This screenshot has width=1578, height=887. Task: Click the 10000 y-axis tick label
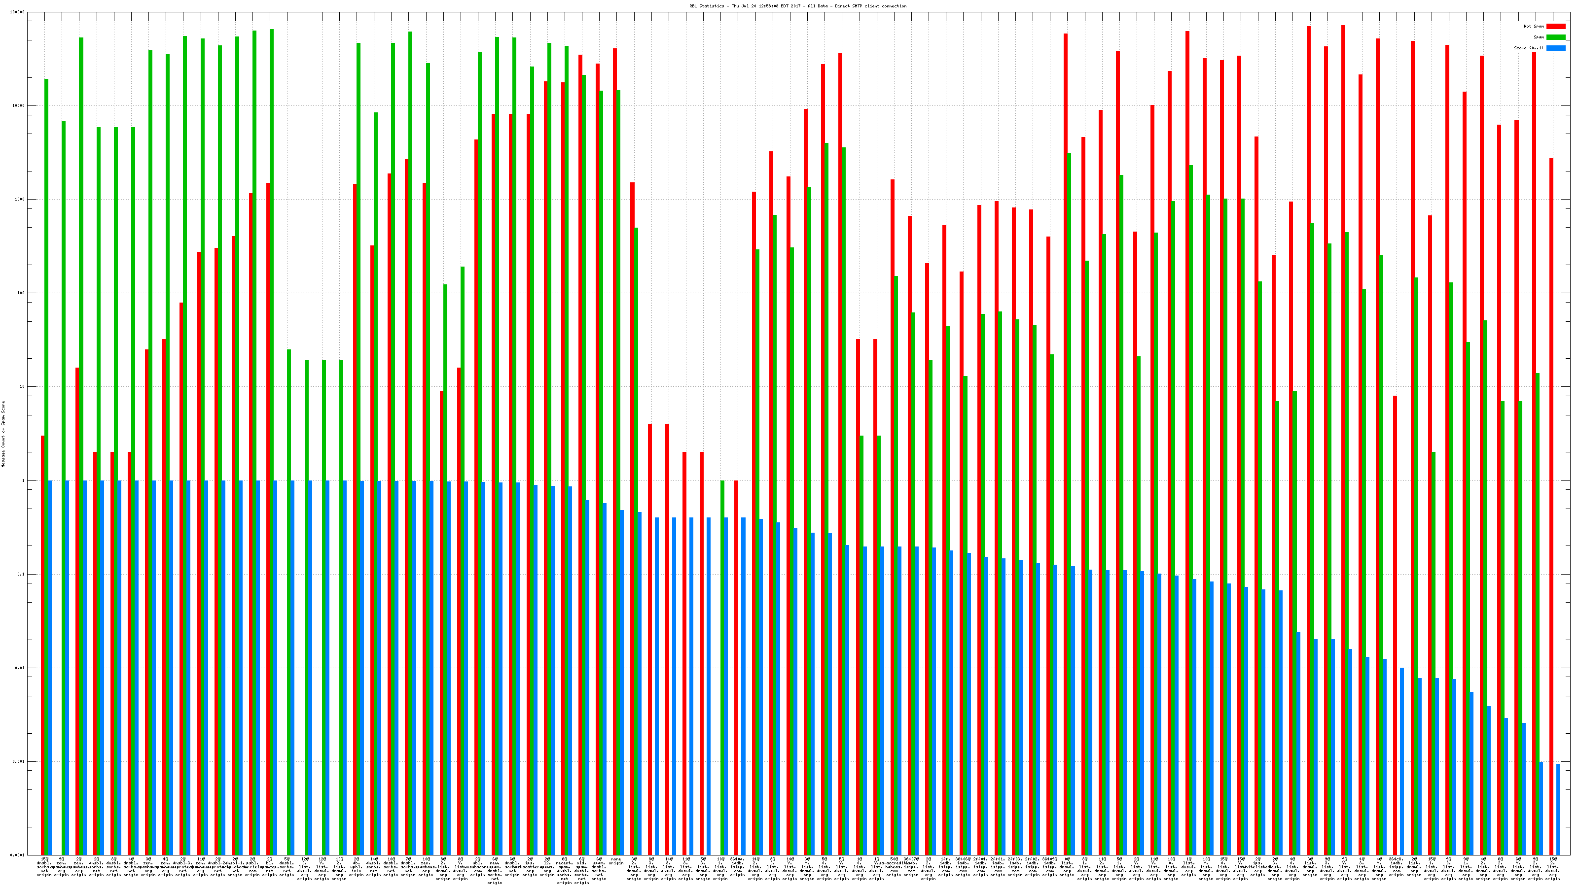pyautogui.click(x=18, y=106)
